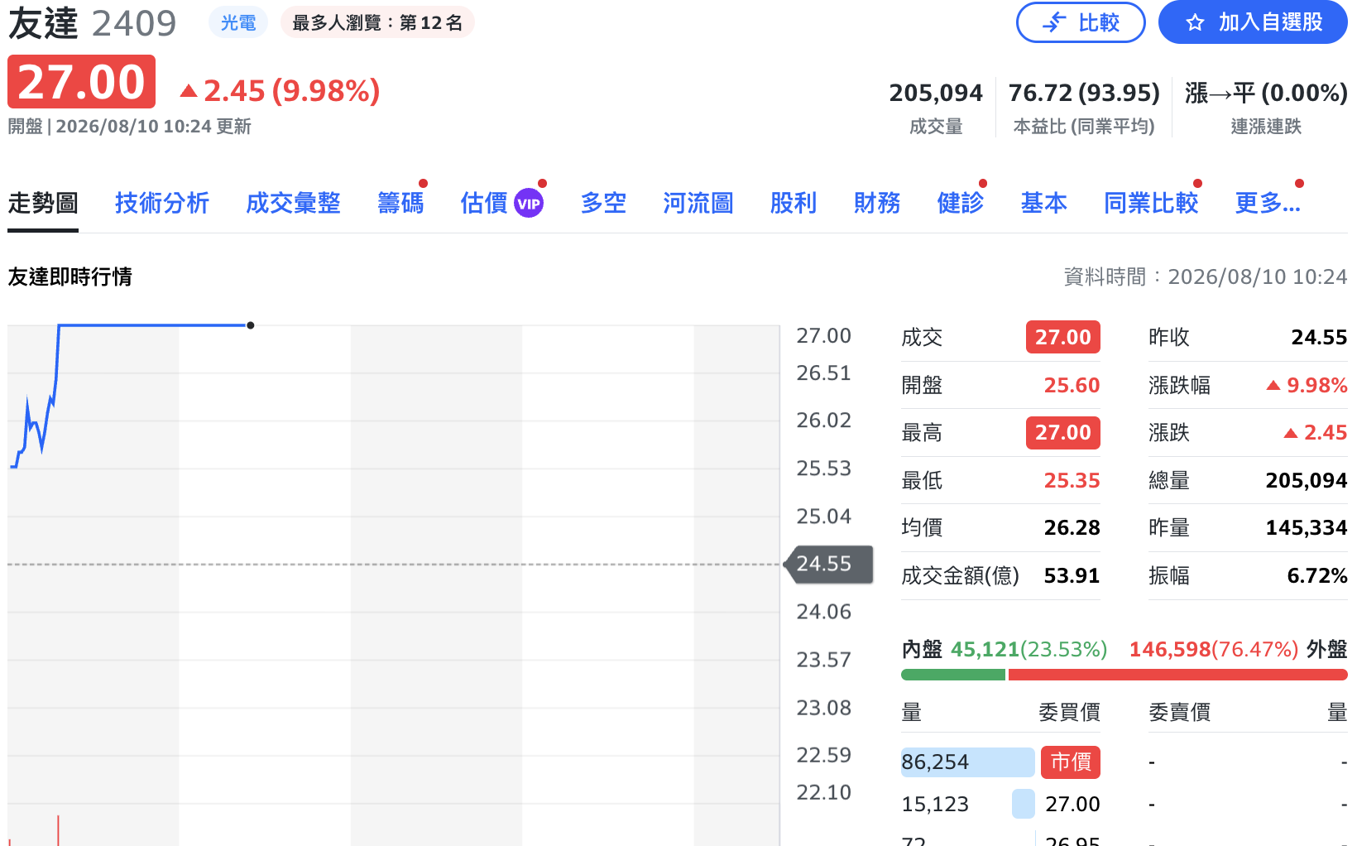Switch to the 技術分析 tab
The width and height of the screenshot is (1357, 846).
click(162, 203)
